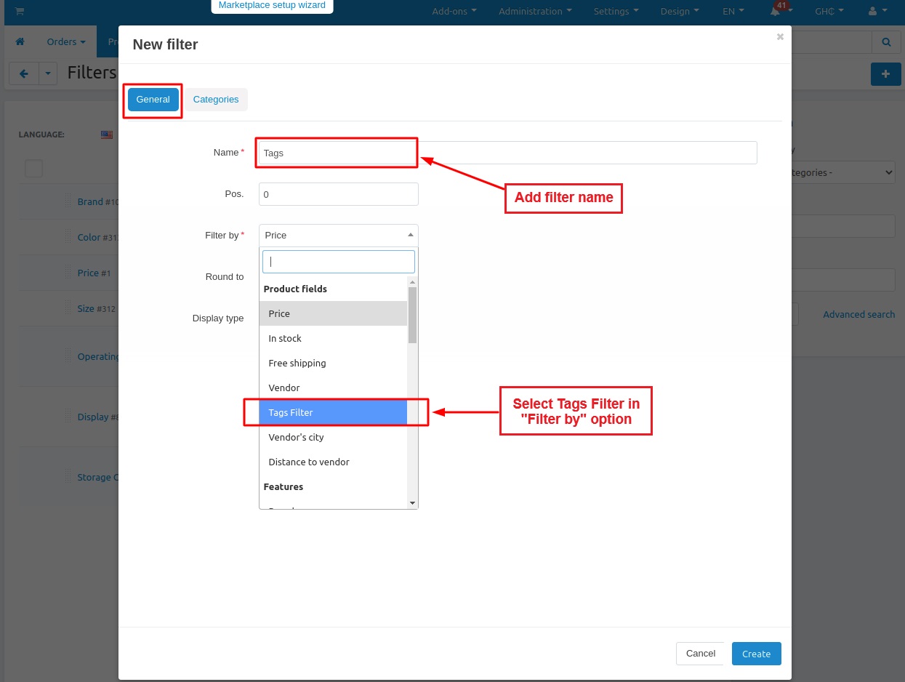Viewport: 905px width, 682px height.
Task: Toggle the select-all checkbox in filters list
Action: pyautogui.click(x=33, y=169)
